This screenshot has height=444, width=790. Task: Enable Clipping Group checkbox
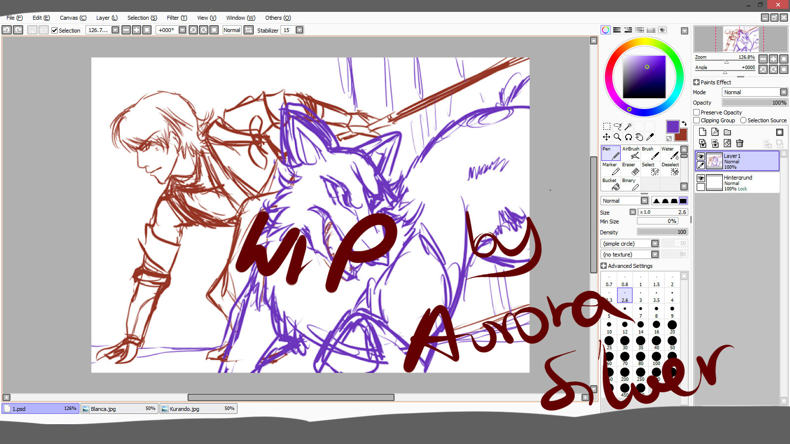point(697,120)
